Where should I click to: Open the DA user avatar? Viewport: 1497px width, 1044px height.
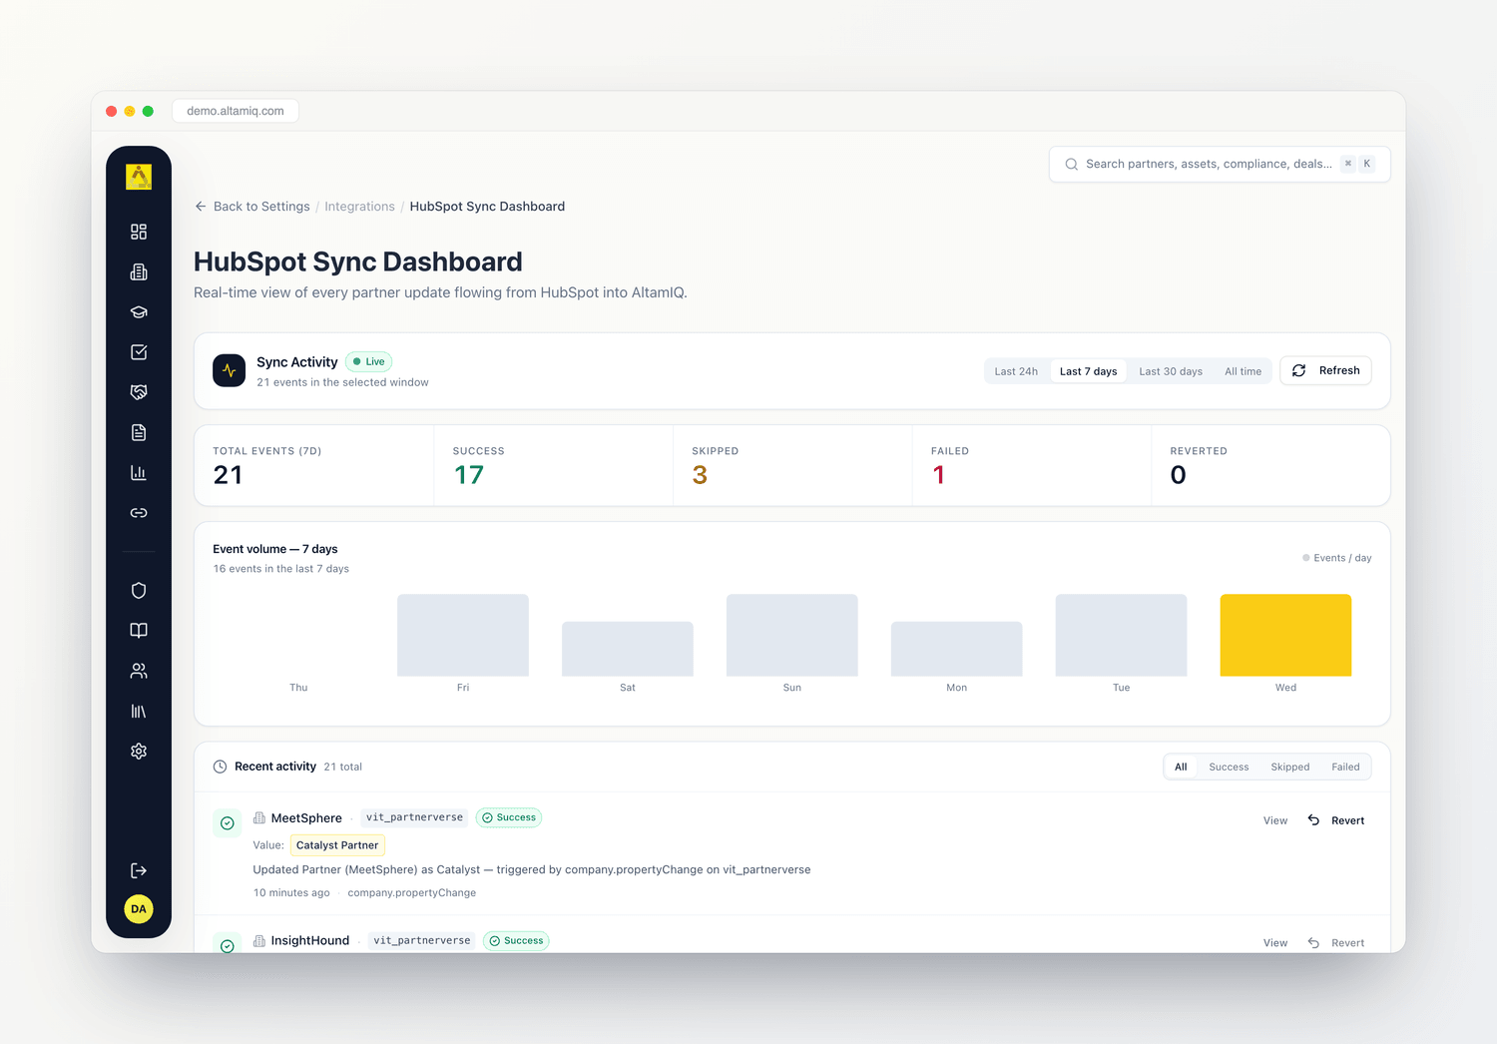click(139, 909)
